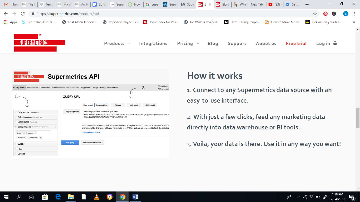Expand the Products menu
Viewport: 360px width, 202px height.
click(x=117, y=43)
